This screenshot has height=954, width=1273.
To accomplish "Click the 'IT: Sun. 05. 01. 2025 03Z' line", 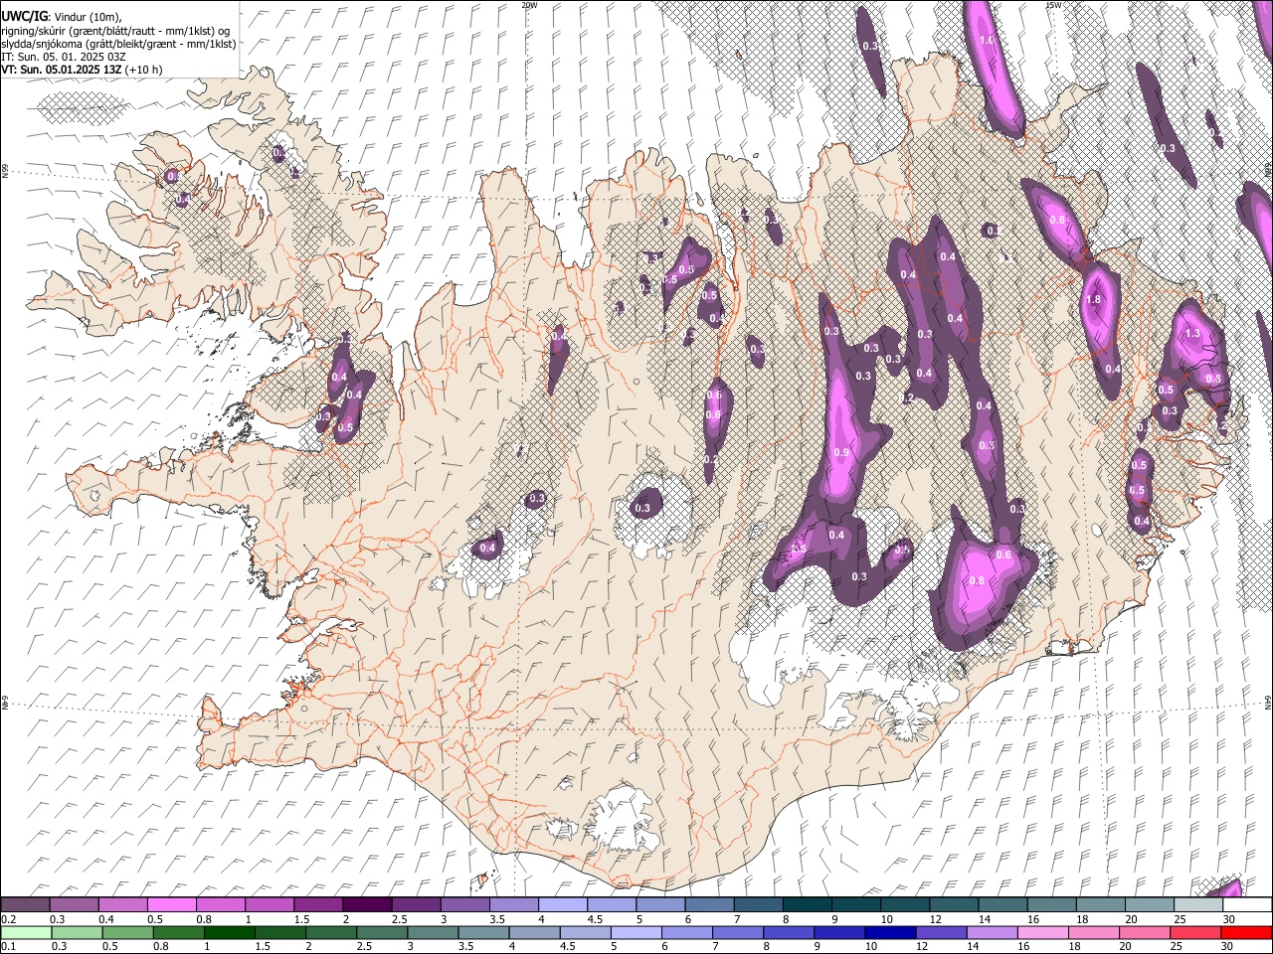I will click(63, 57).
